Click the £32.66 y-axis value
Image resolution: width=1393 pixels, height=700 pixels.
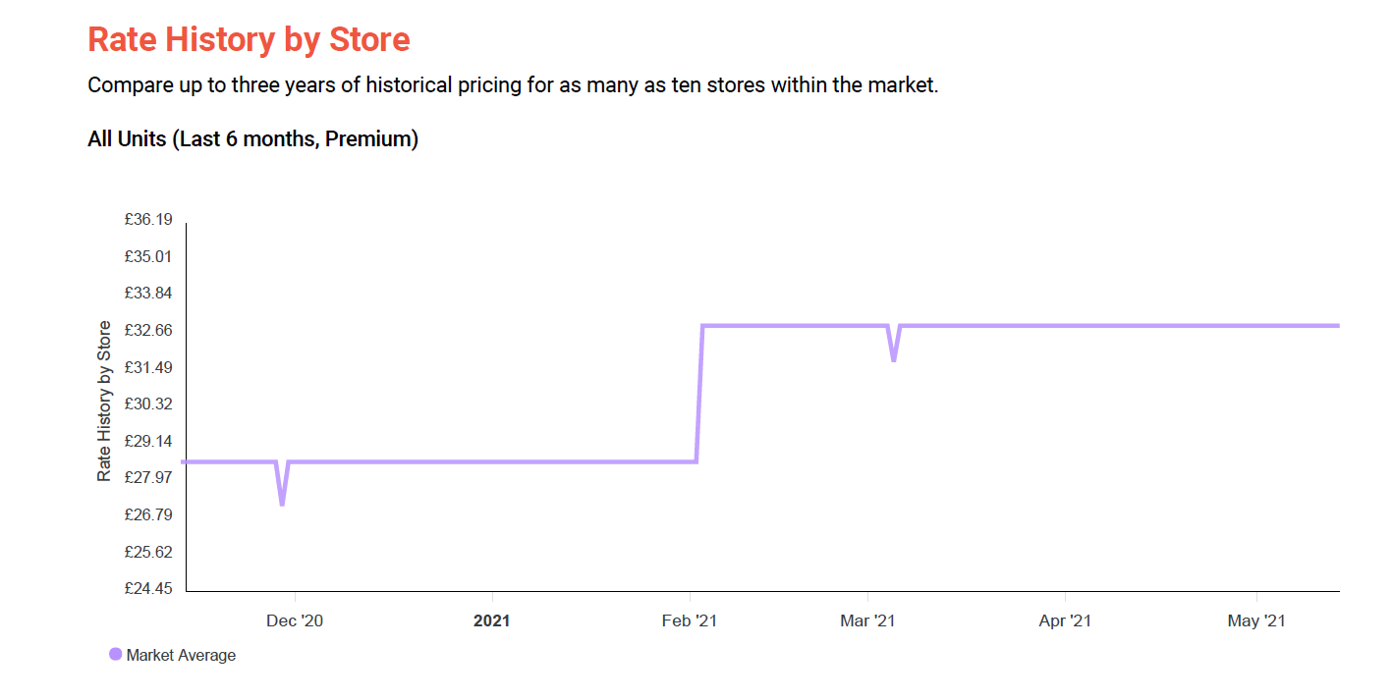148,330
